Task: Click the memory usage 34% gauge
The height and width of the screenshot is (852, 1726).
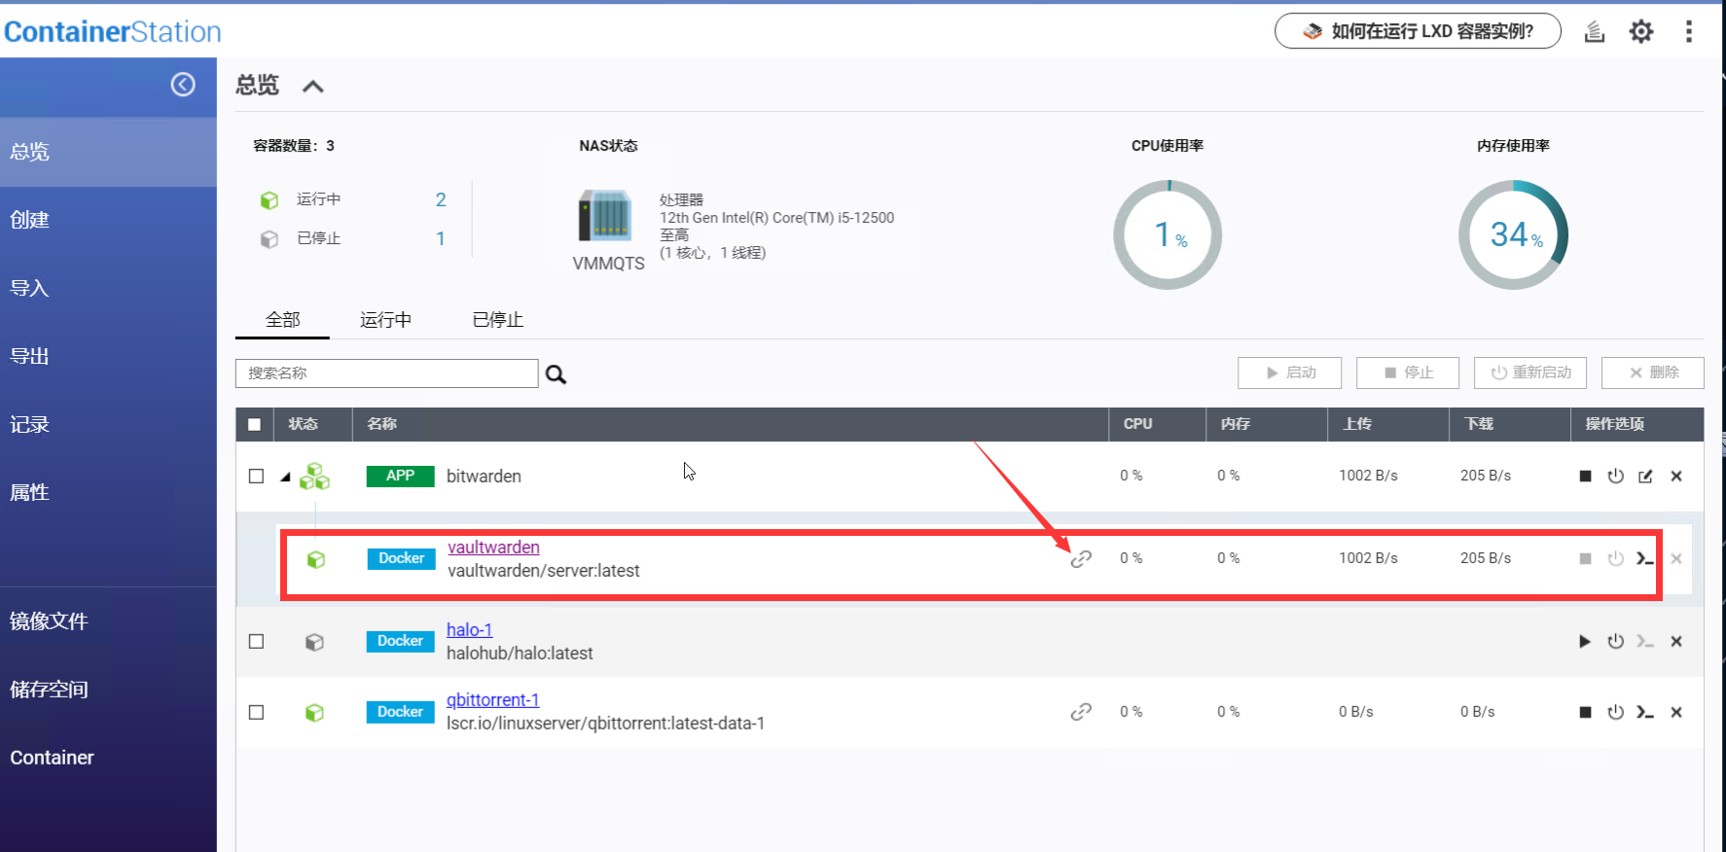Action: (x=1514, y=234)
